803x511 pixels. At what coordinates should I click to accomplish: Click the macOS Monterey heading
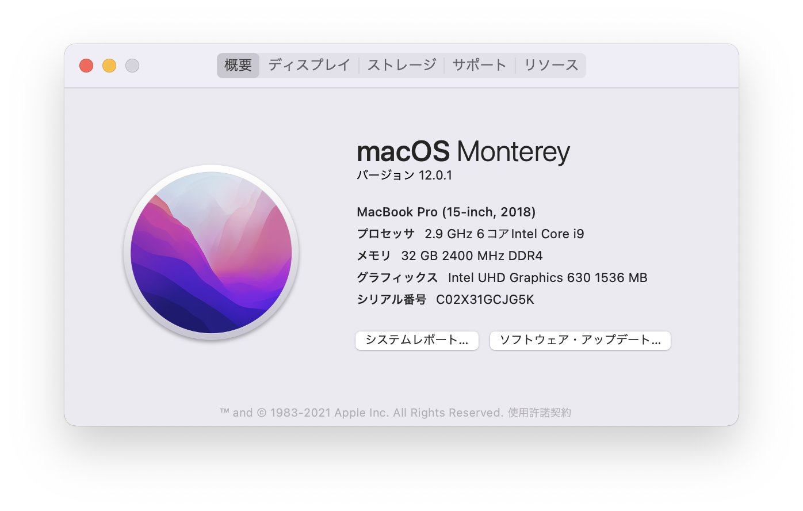(464, 151)
